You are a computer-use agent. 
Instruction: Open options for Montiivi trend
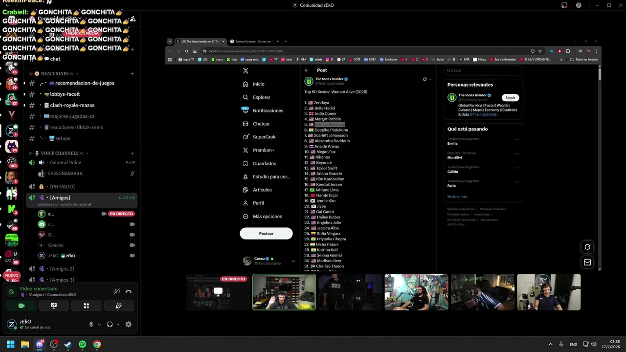point(517,154)
